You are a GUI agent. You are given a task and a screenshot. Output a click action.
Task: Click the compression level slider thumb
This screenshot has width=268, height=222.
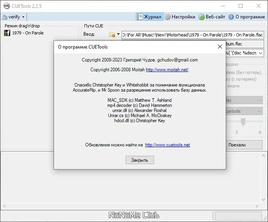(x=243, y=122)
